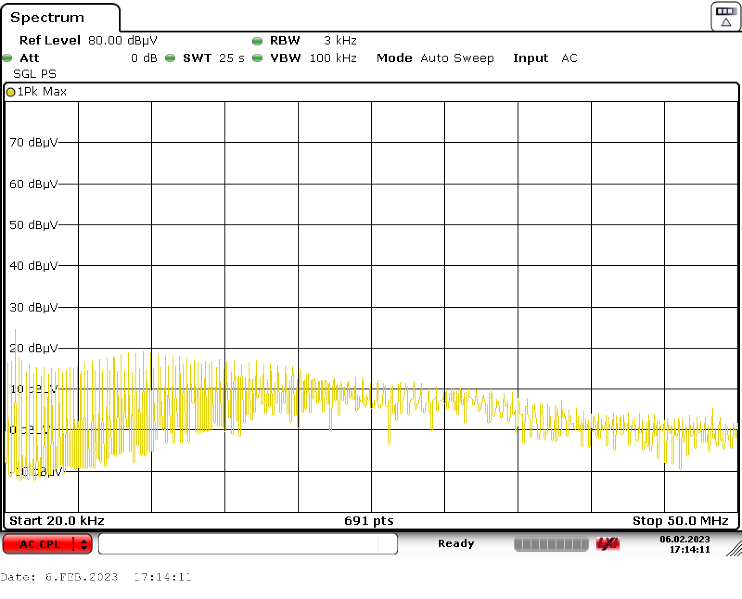
Task: Click the 691 pts sweep points label
Action: point(369,521)
